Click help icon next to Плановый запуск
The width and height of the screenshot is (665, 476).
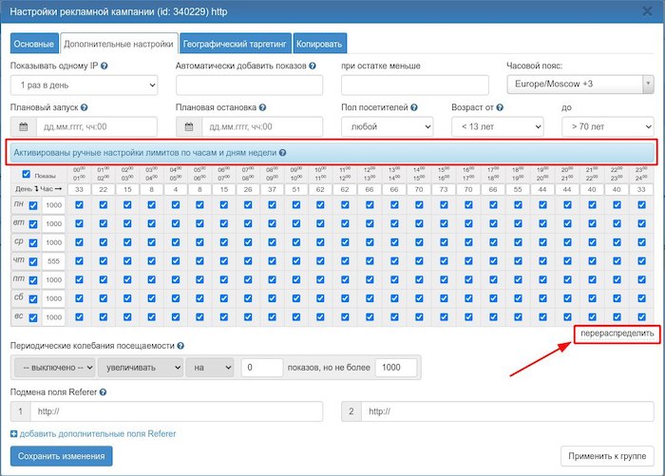(x=85, y=108)
